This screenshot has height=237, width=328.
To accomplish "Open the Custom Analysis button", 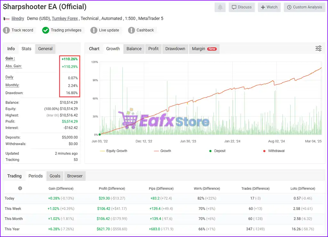I will [304, 7].
